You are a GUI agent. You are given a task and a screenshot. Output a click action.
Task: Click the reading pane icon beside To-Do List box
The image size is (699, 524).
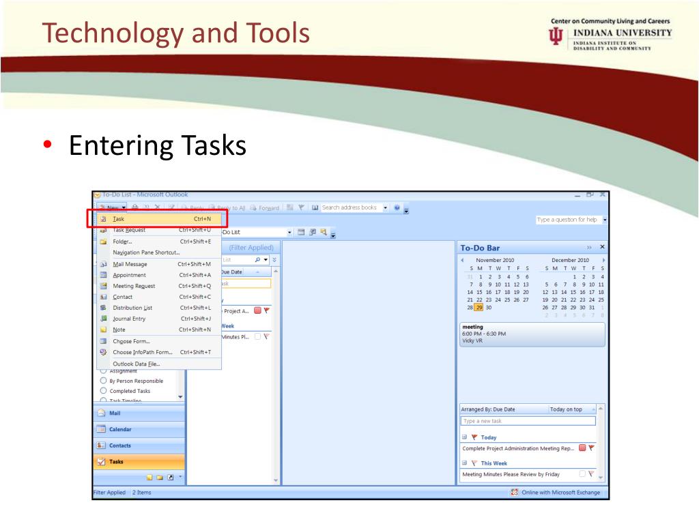point(301,232)
